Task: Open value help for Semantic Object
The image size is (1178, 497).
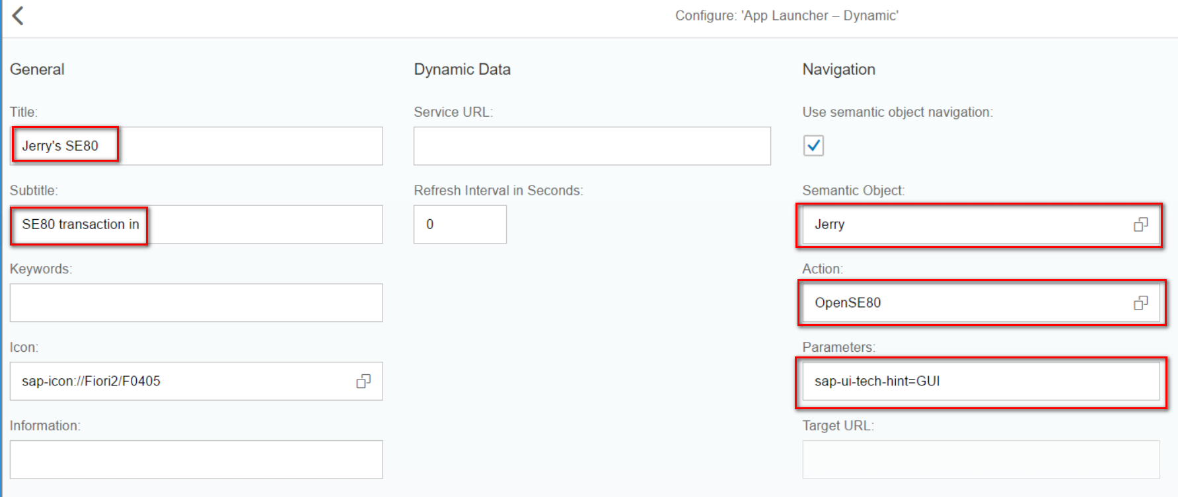Action: (1140, 225)
